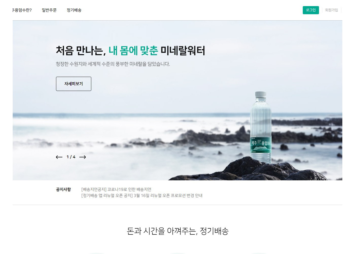Image resolution: width=355 pixels, height=254 pixels.
Task: Open the 용암수란? menu item
Action: (22, 10)
